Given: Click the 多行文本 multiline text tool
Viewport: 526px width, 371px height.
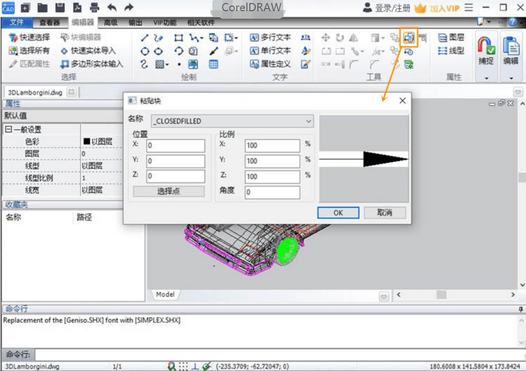Looking at the screenshot, I should pyautogui.click(x=271, y=37).
